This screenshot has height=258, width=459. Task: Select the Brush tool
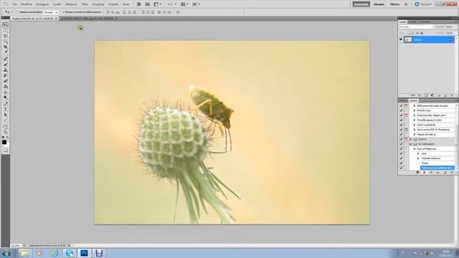(x=5, y=64)
